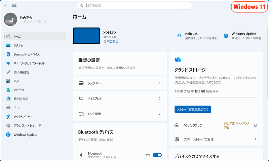Click the user profile avatar picture

[10, 19]
